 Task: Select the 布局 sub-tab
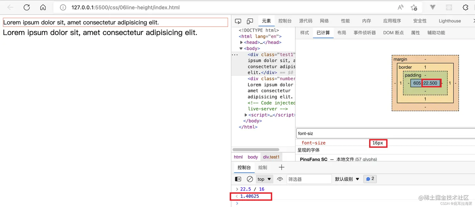[342, 33]
